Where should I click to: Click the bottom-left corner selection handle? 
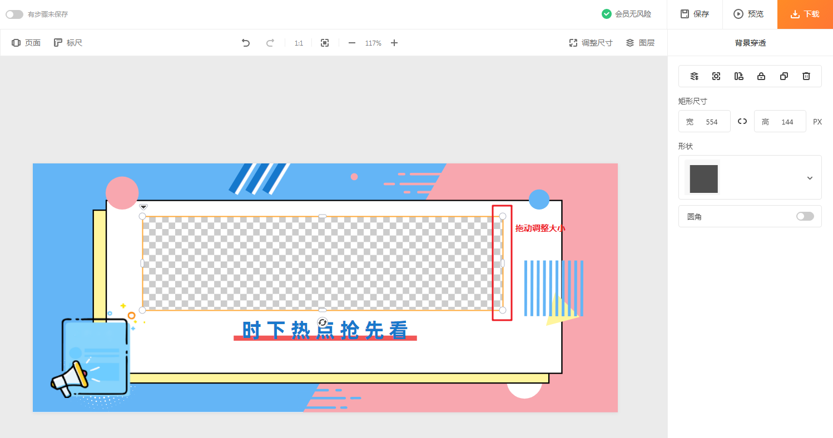pos(142,310)
